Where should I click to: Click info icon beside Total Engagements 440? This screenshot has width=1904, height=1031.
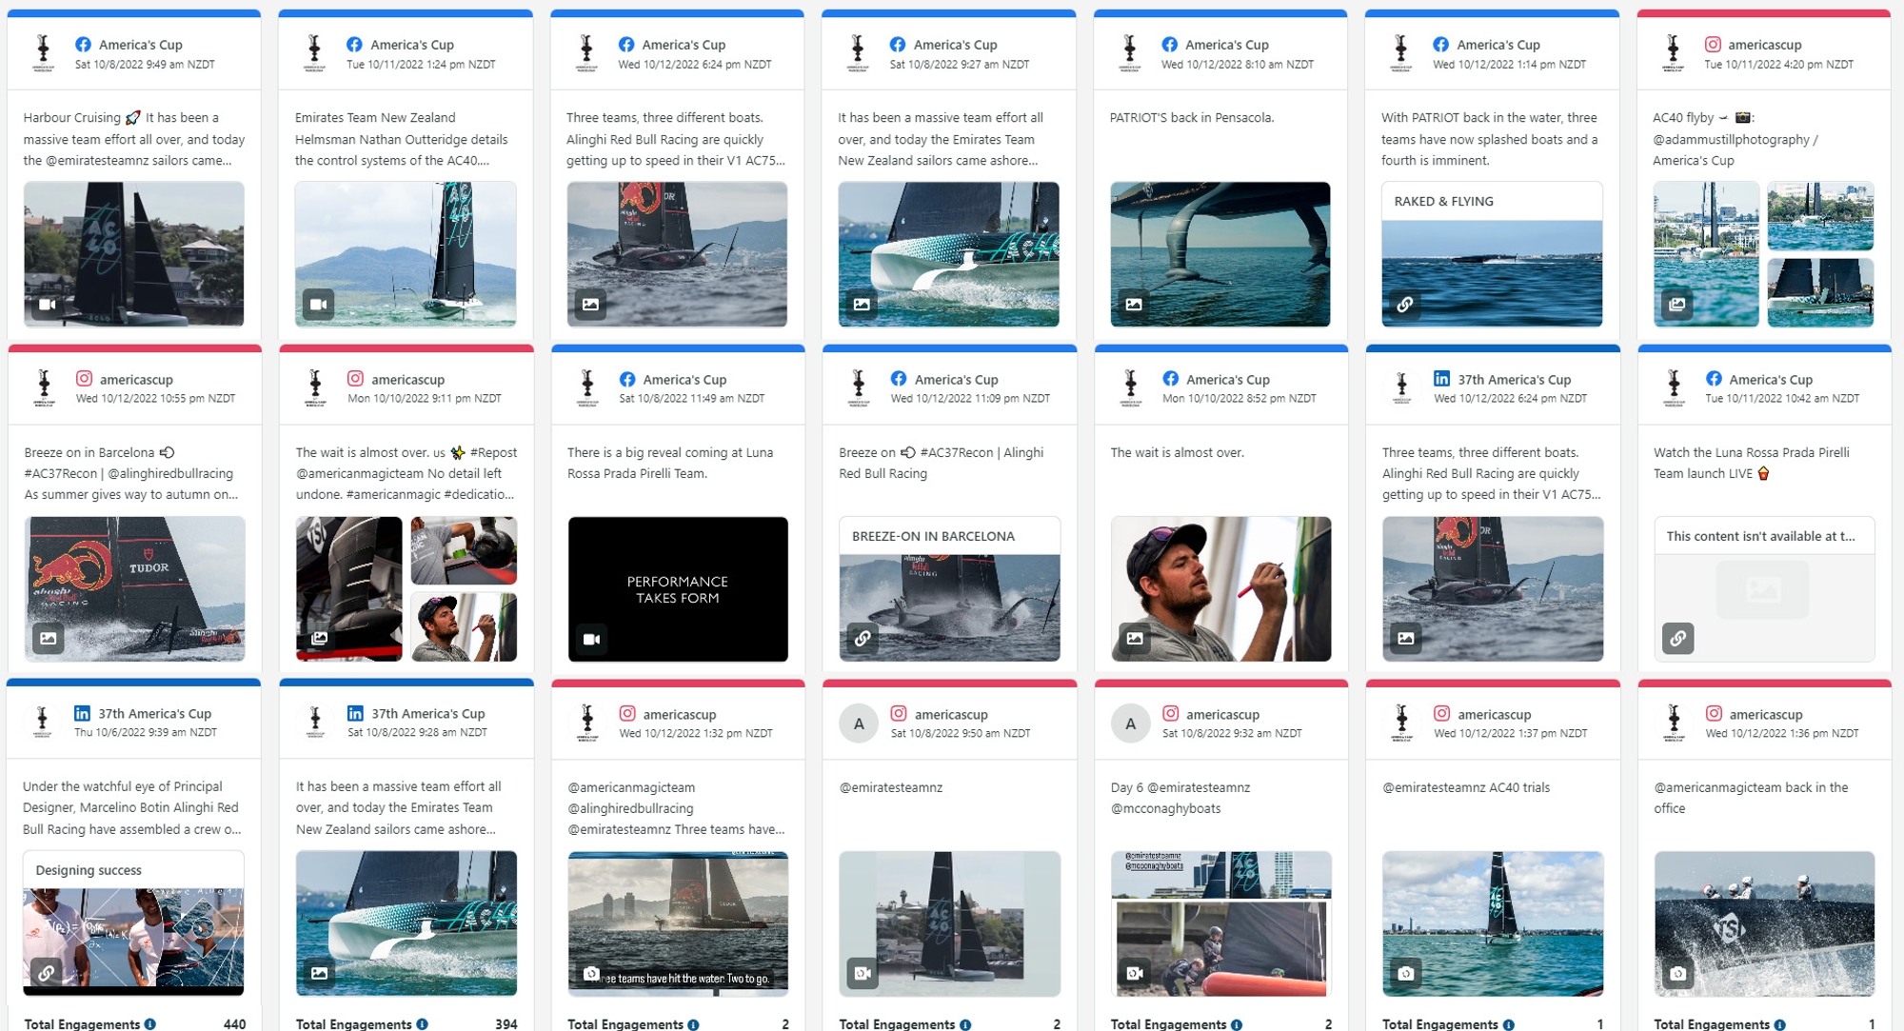pos(149,1024)
